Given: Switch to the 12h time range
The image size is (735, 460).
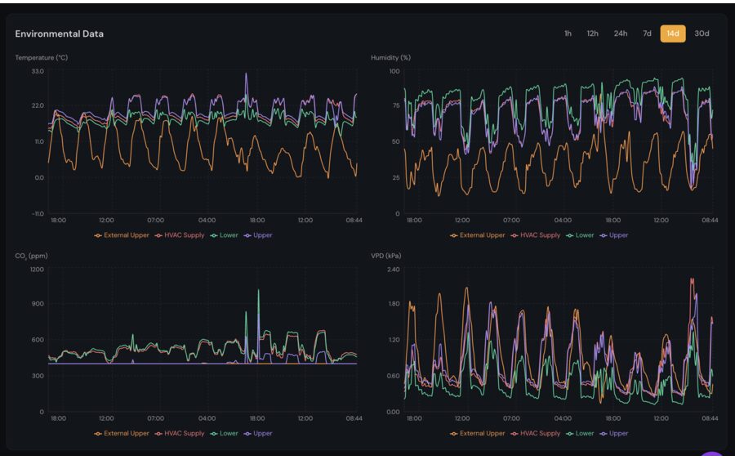Looking at the screenshot, I should pos(592,33).
